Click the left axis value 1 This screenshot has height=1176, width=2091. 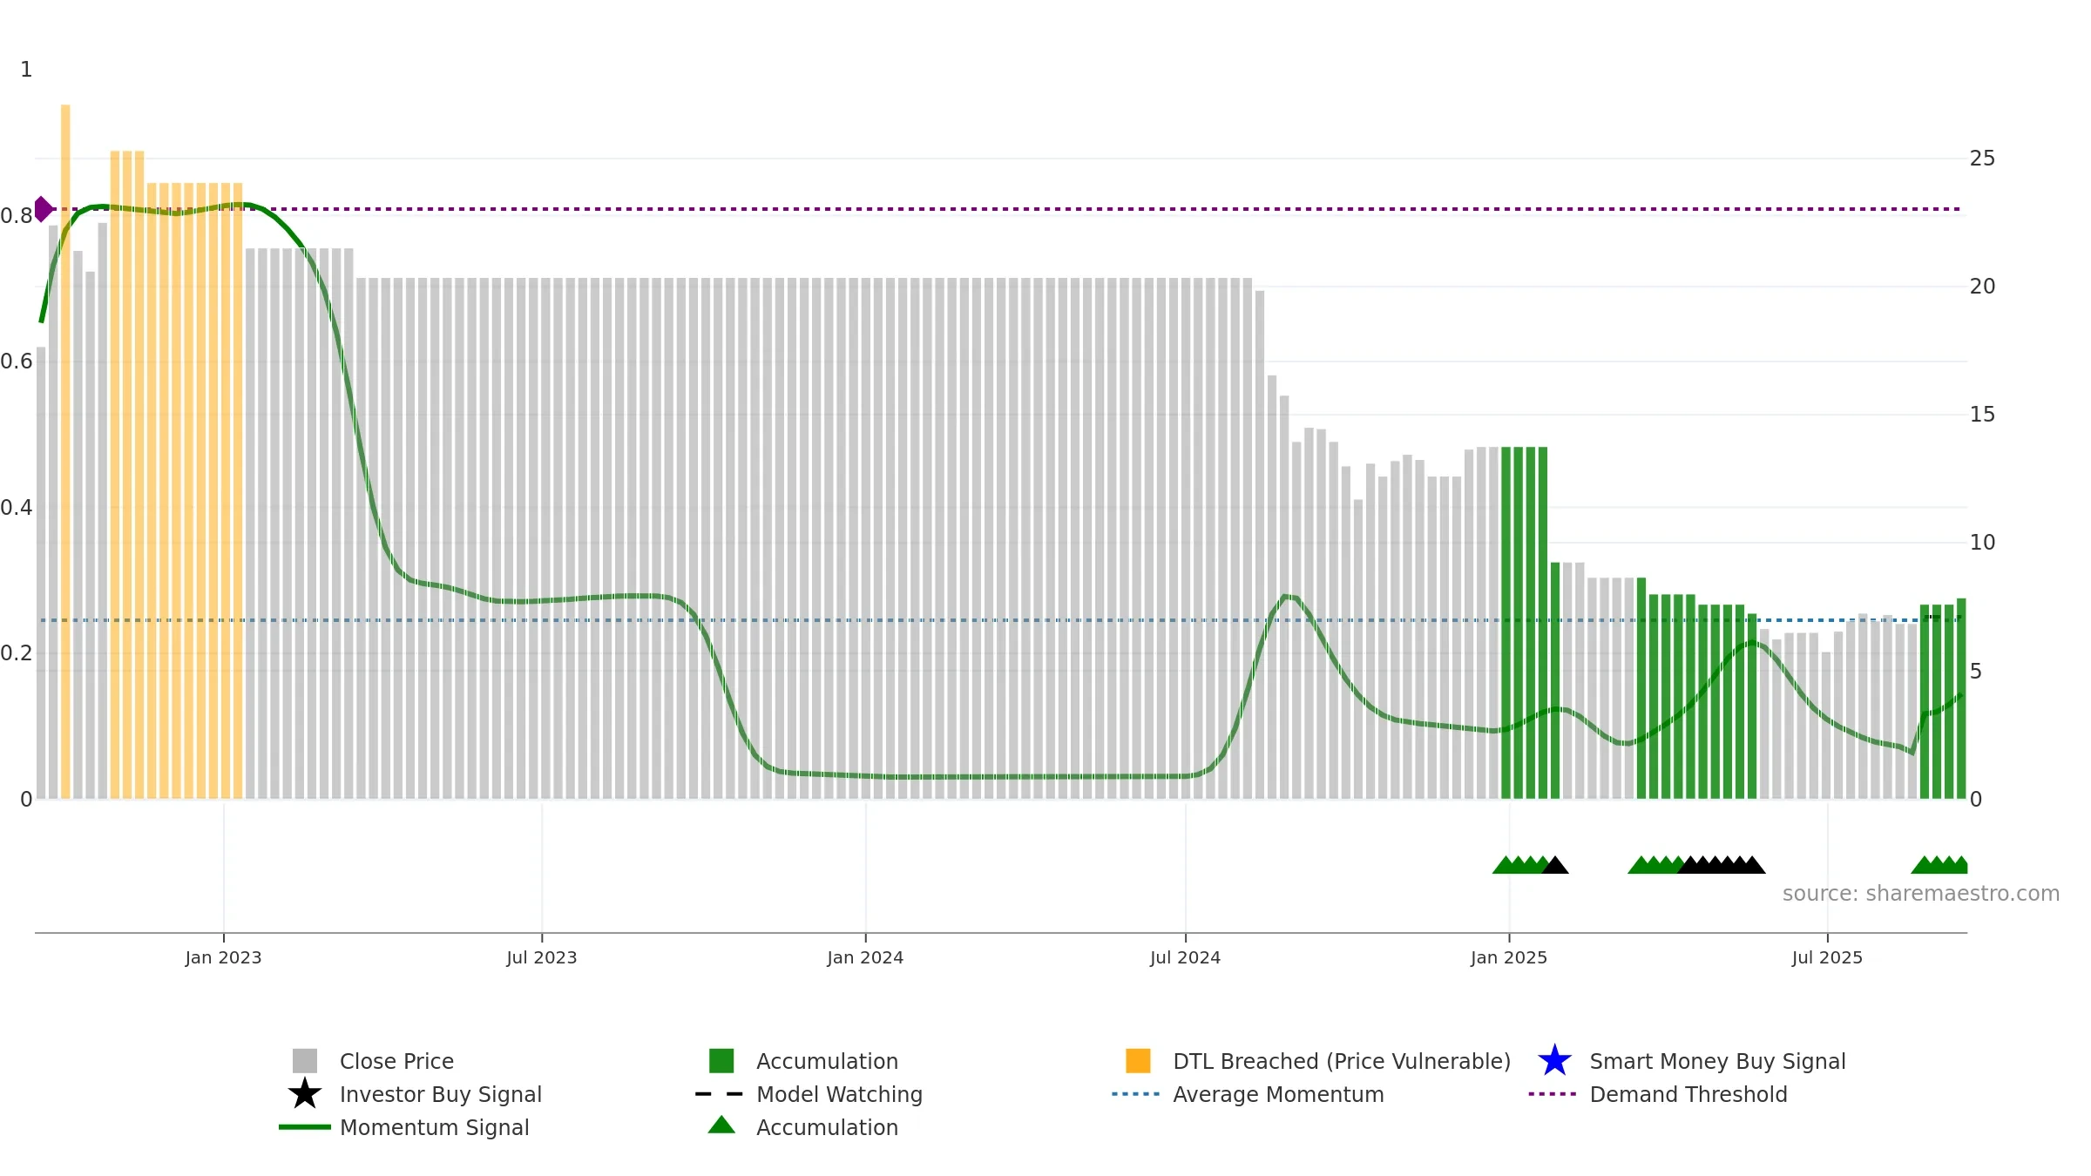[x=26, y=70]
